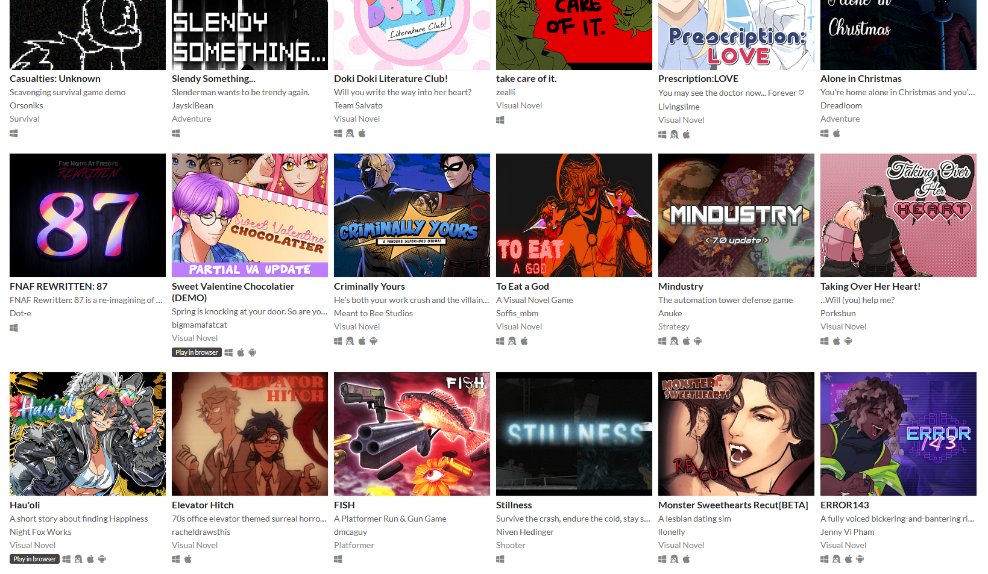Open Meant to Bee Studios author page

[x=373, y=313]
